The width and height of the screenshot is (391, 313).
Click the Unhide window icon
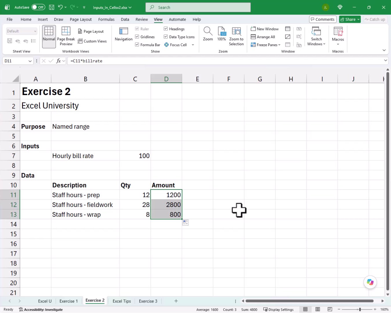288,45
